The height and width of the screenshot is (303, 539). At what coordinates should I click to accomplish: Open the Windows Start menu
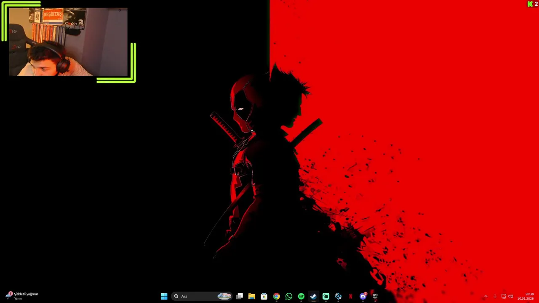point(164,296)
